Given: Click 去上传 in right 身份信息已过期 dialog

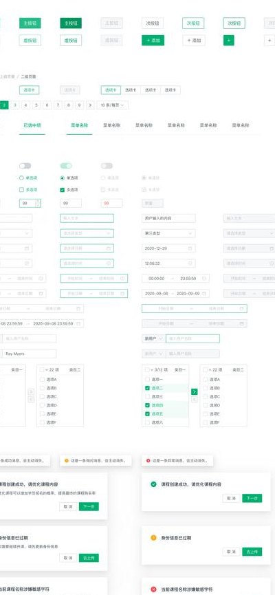Looking at the screenshot, I should [x=252, y=552].
